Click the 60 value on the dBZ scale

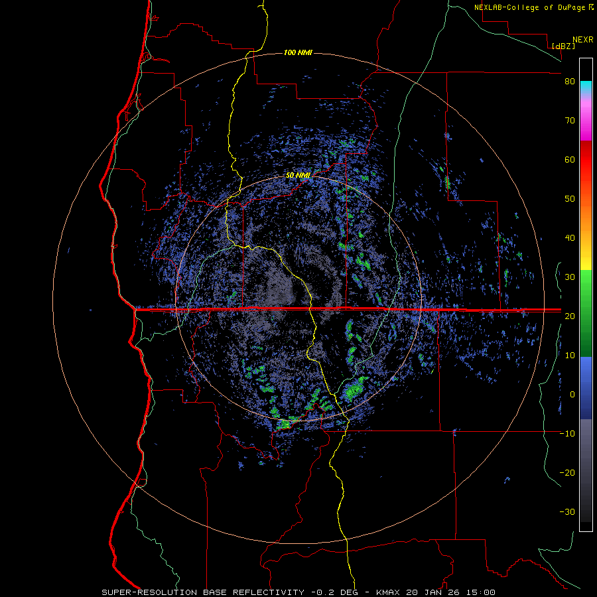point(570,159)
